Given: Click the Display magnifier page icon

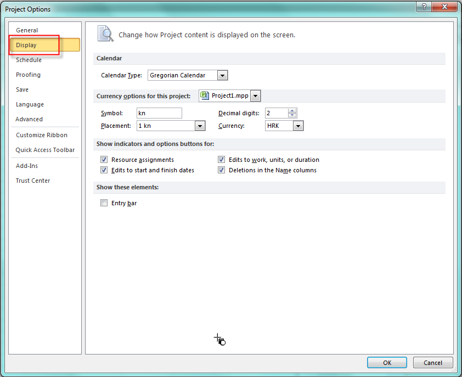Looking at the screenshot, I should tap(105, 34).
